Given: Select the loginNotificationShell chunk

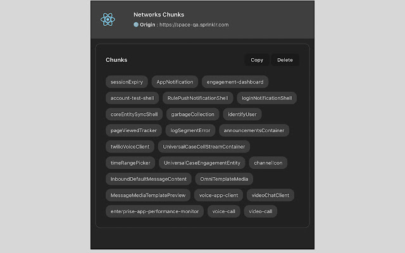Looking at the screenshot, I should 266,98.
